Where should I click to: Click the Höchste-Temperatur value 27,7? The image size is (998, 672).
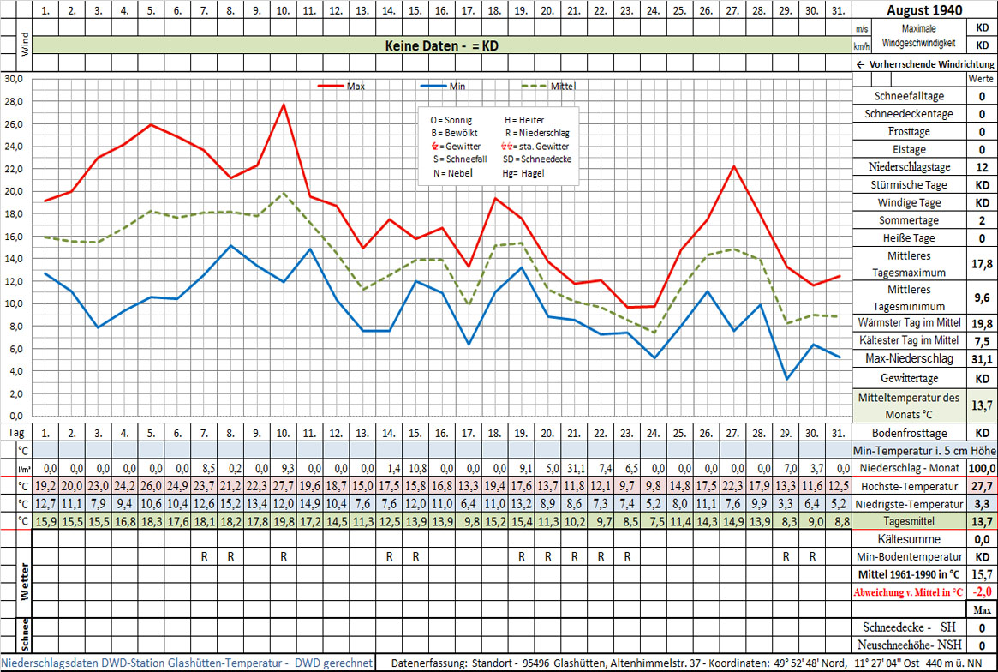(981, 486)
